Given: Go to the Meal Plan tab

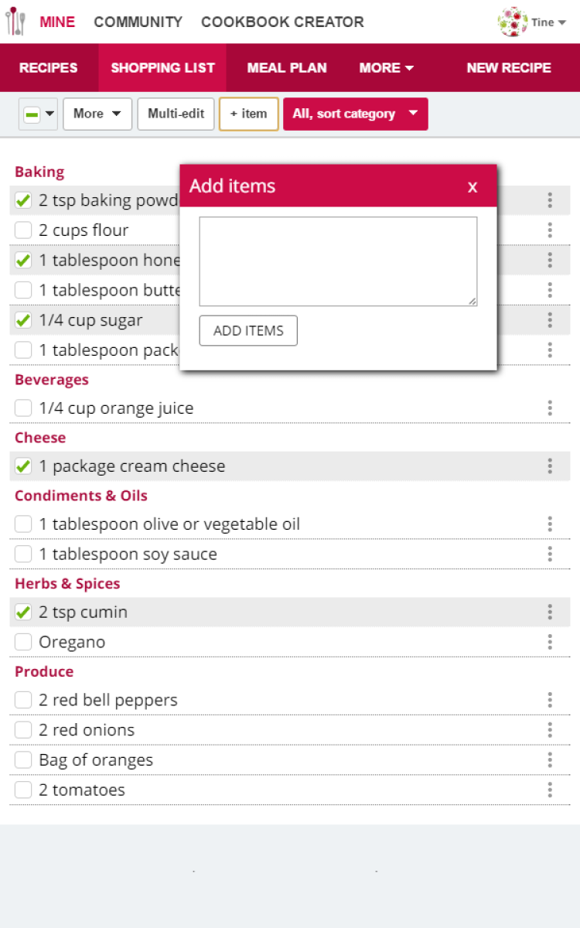Looking at the screenshot, I should (x=287, y=68).
